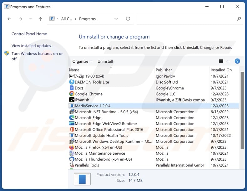Click the vertical scrollbar of program list
The height and width of the screenshot is (191, 247).
point(242,110)
